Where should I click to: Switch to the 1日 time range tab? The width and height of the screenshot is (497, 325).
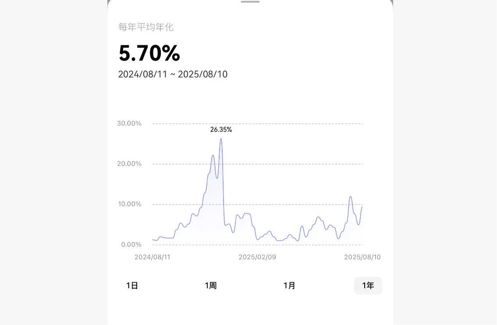click(x=132, y=285)
